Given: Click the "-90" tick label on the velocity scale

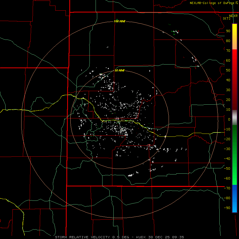Looking at the screenshot, I should tap(227, 208).
